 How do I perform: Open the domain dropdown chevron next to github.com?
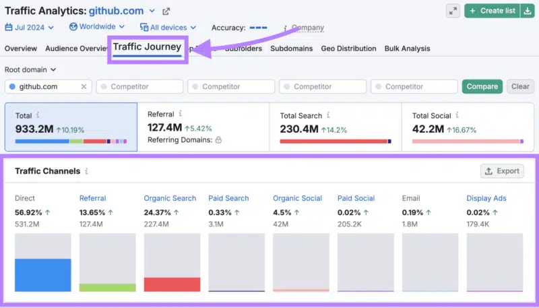(x=152, y=11)
